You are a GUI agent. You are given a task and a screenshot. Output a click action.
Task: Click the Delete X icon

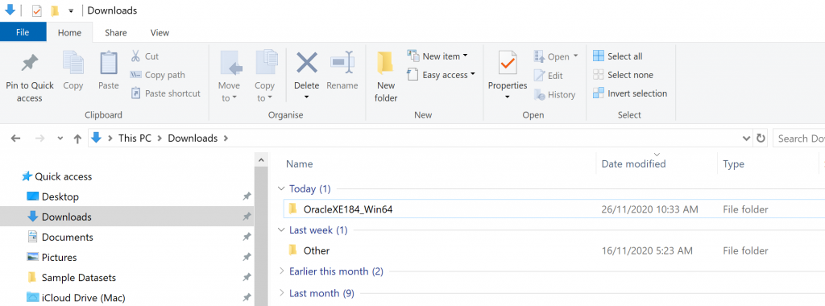pos(307,64)
